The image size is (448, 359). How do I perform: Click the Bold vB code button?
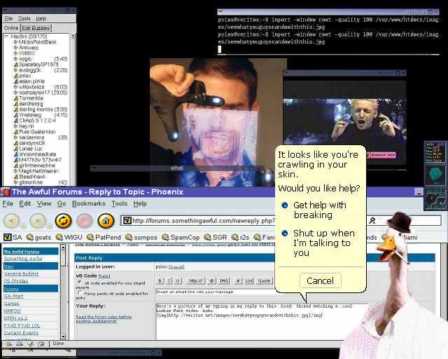tap(160, 281)
